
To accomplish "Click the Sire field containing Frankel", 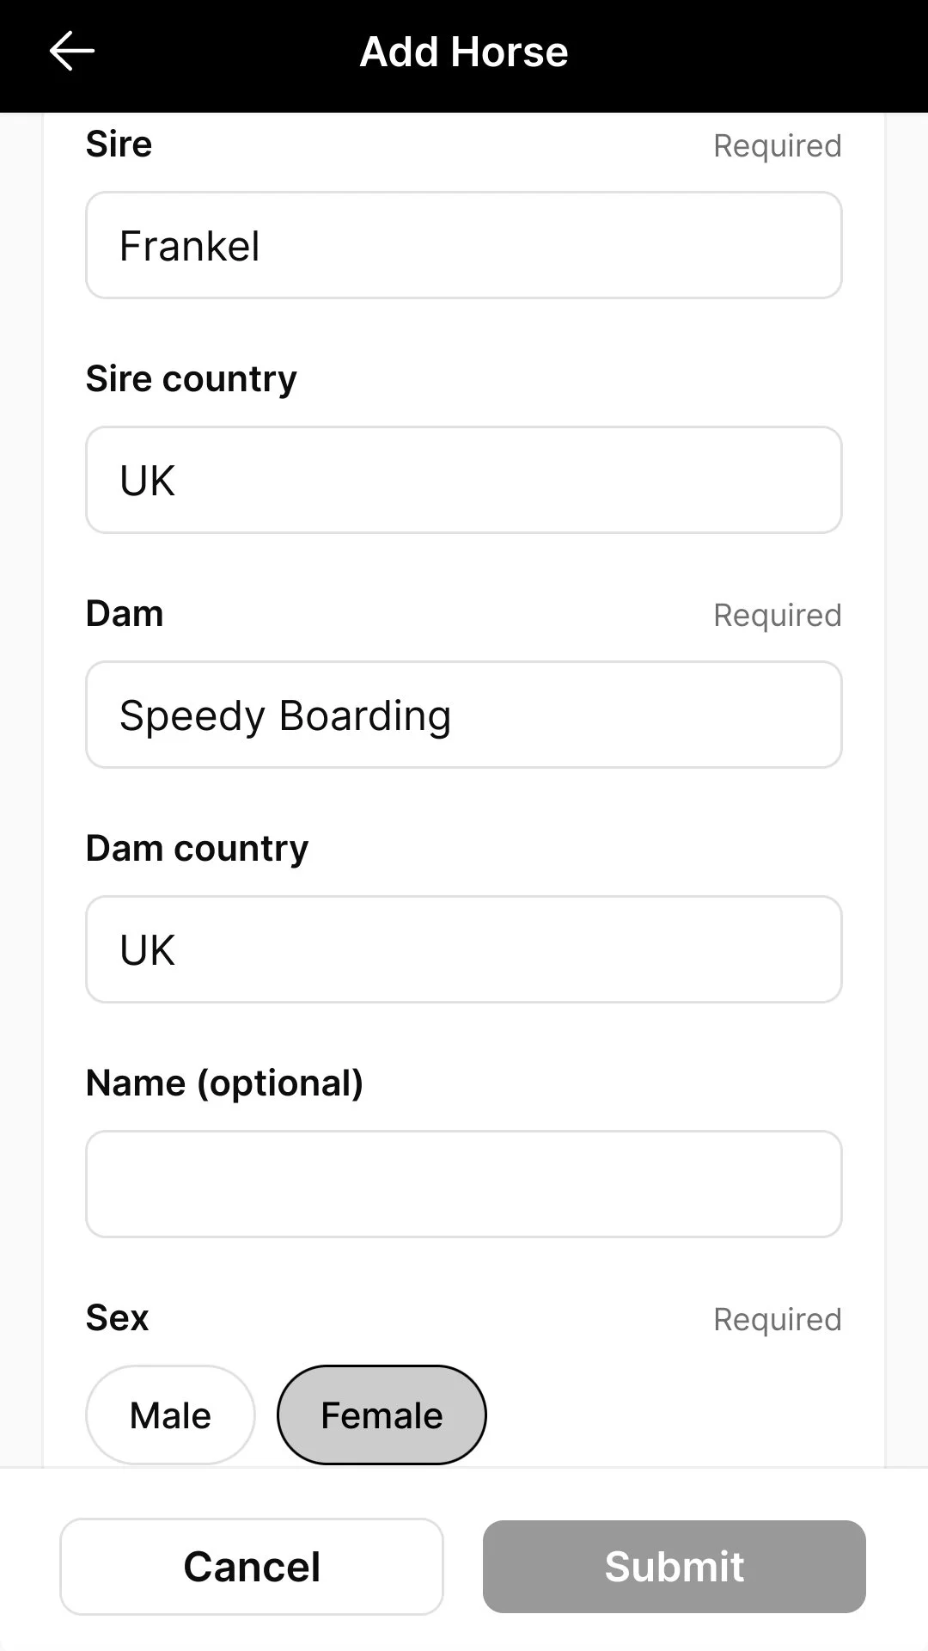I will [x=464, y=246].
